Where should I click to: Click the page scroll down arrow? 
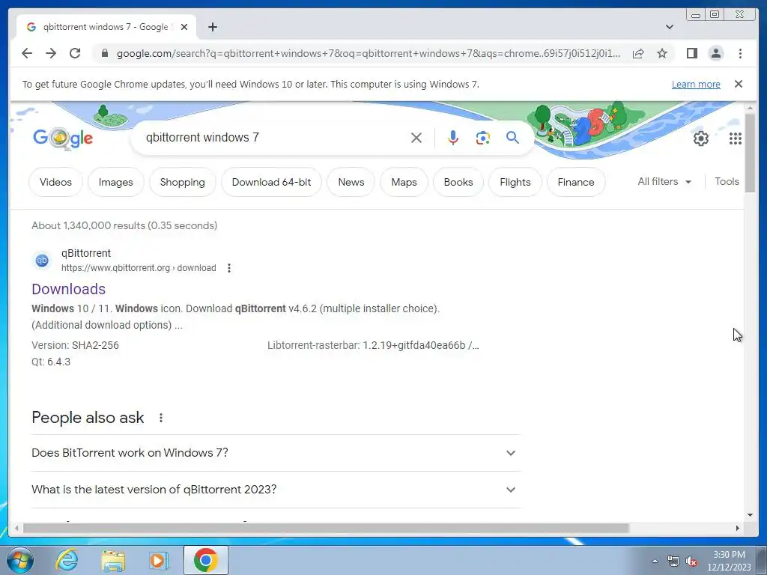pyautogui.click(x=750, y=514)
